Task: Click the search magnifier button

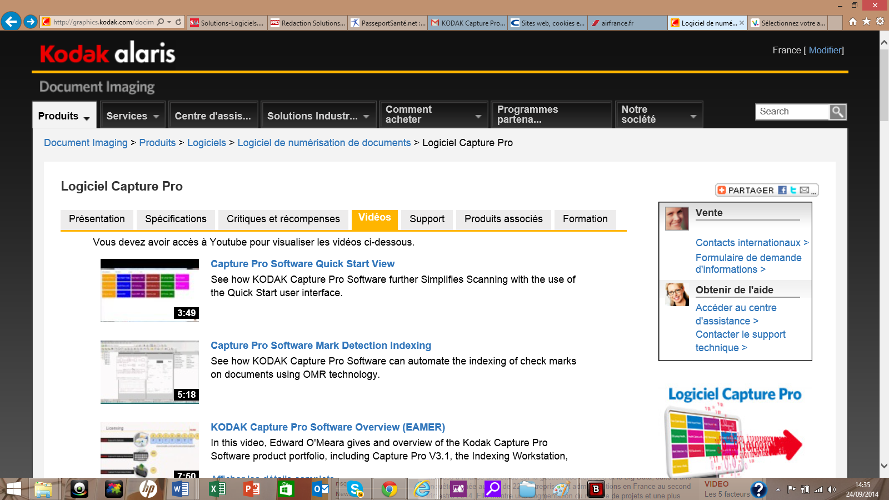Action: [838, 112]
